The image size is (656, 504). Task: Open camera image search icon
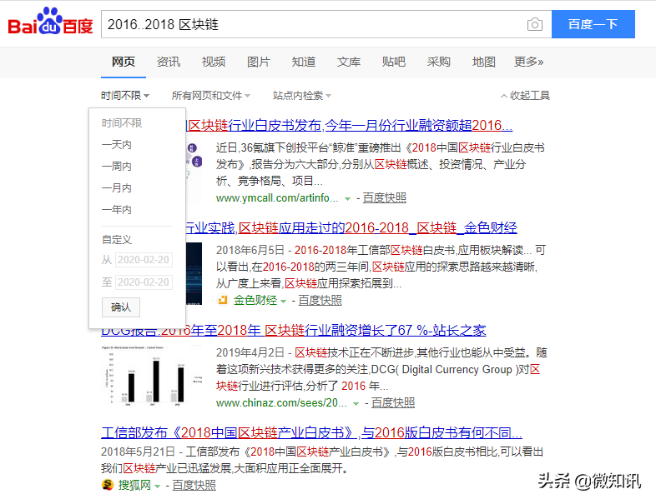535,24
